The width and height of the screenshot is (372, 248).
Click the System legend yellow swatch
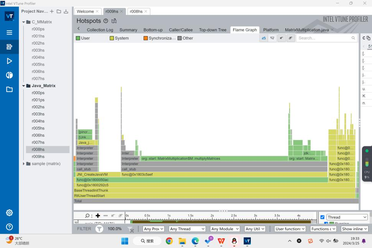point(112,38)
